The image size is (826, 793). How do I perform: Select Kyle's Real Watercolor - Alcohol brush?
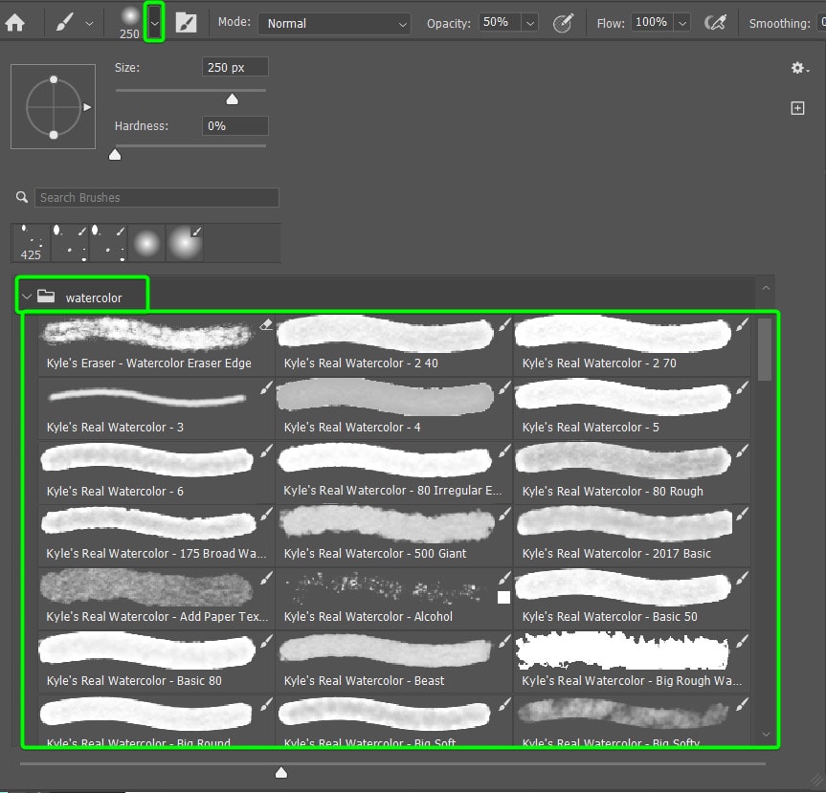point(393,599)
